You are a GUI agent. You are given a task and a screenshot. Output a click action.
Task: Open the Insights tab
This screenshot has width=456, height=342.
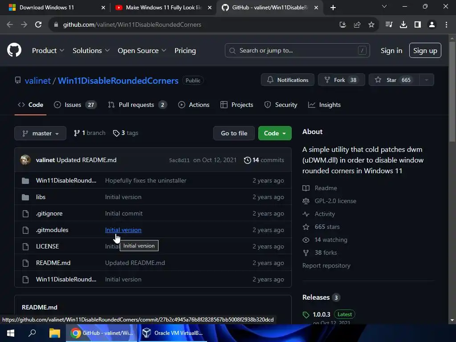point(324,105)
